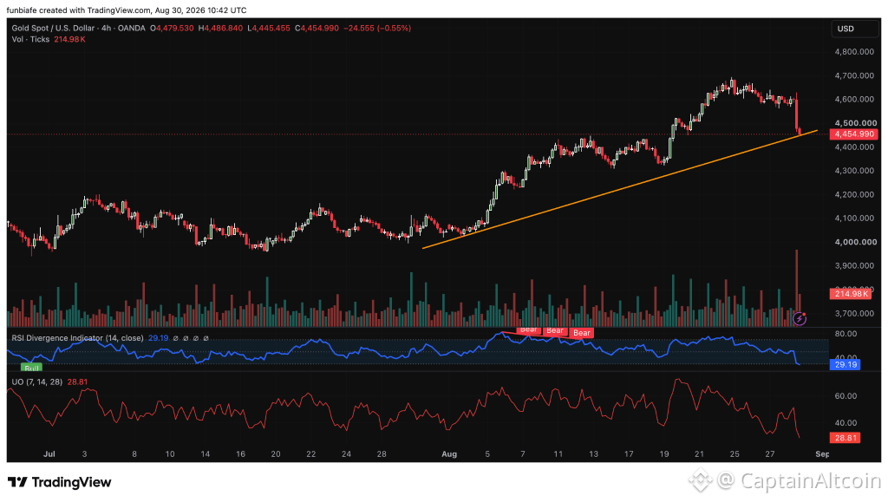Select the orange ascending trendline

[619, 189]
